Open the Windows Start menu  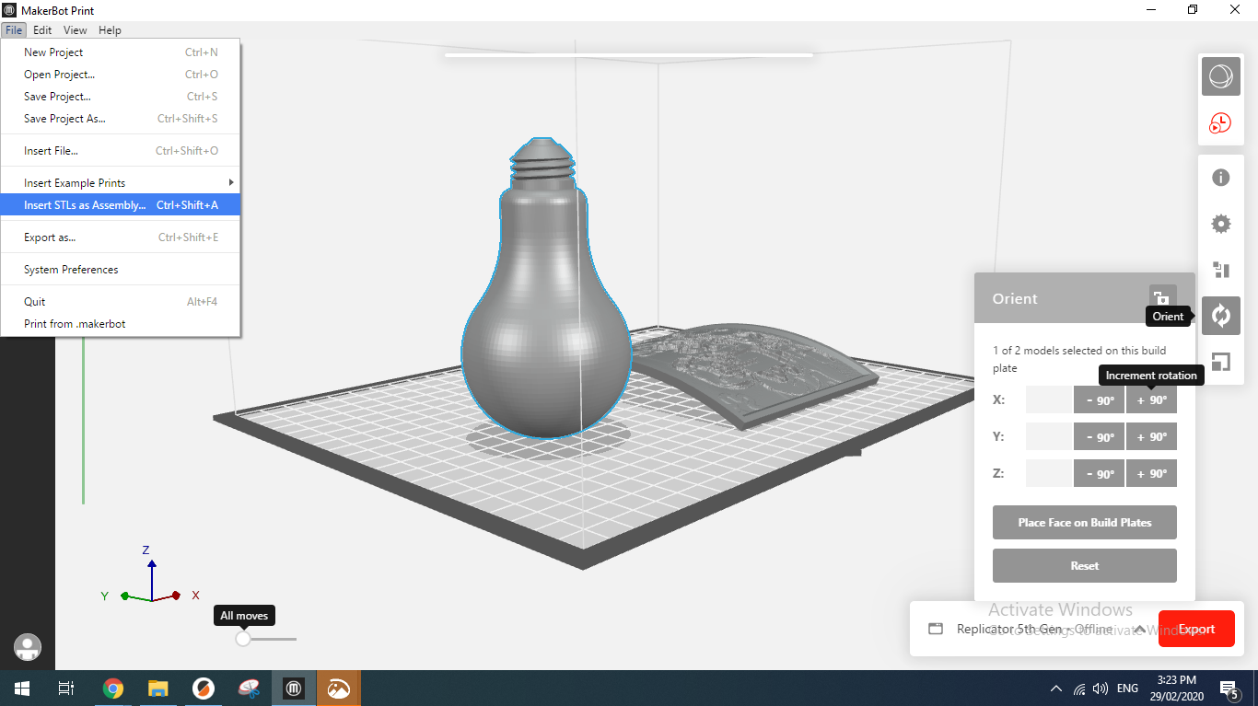coord(22,689)
